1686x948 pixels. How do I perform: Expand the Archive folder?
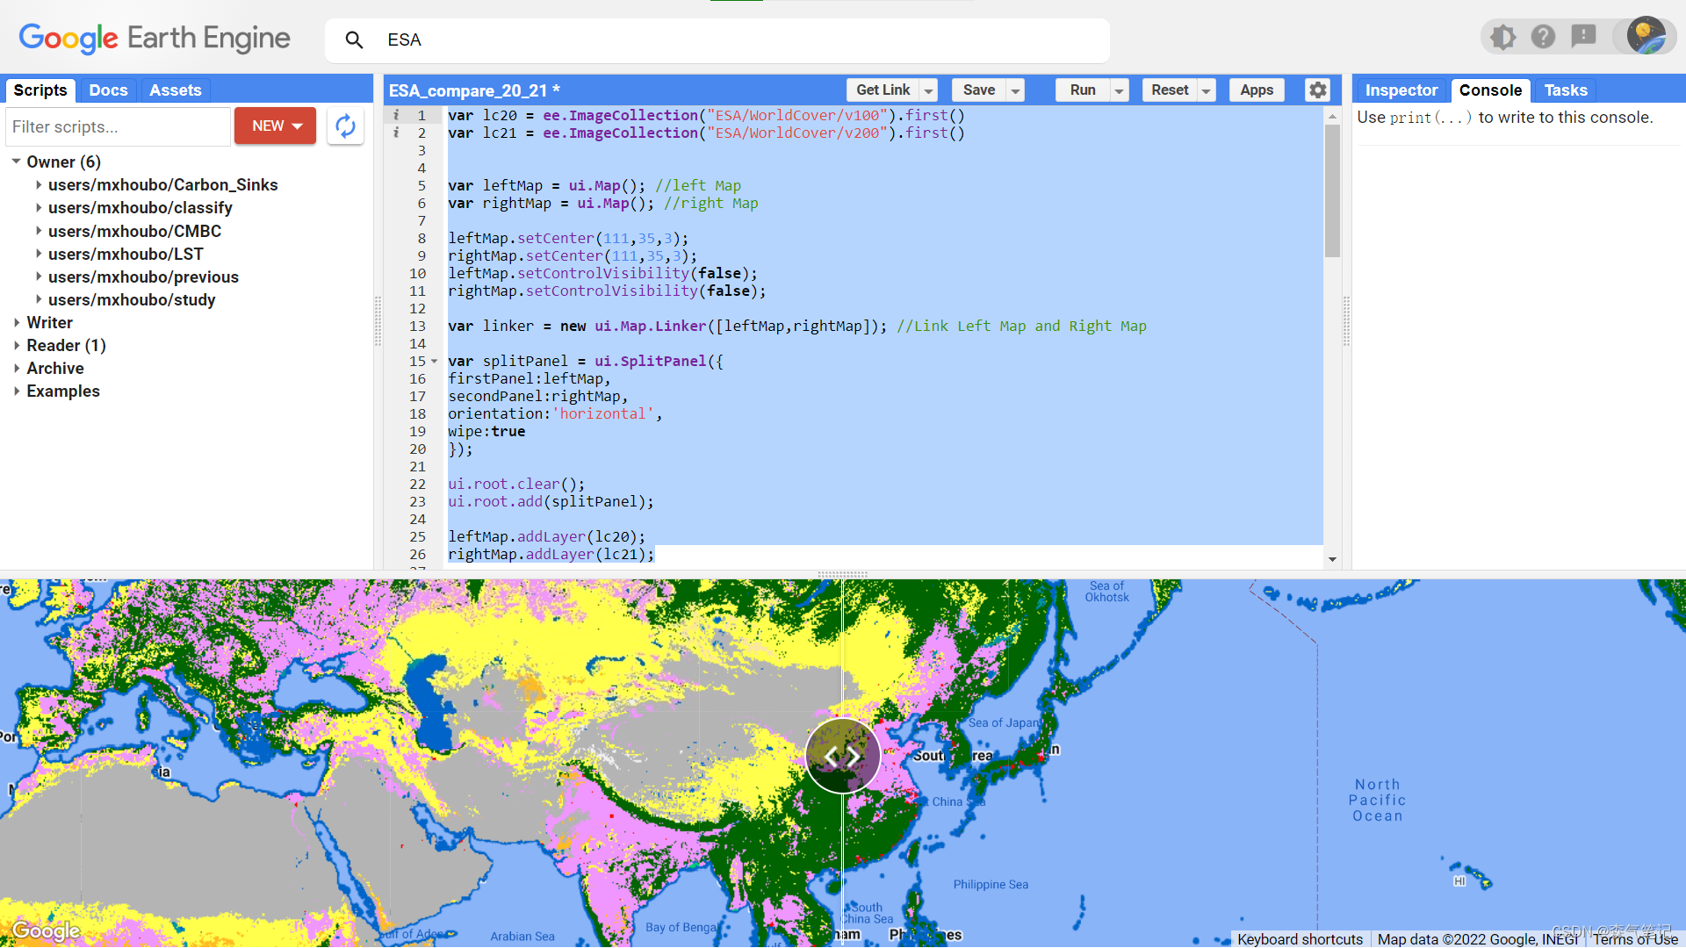coord(16,368)
